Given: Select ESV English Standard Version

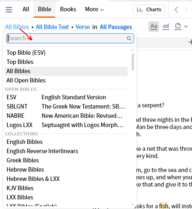Looking at the screenshot, I should pyautogui.click(x=66, y=97).
